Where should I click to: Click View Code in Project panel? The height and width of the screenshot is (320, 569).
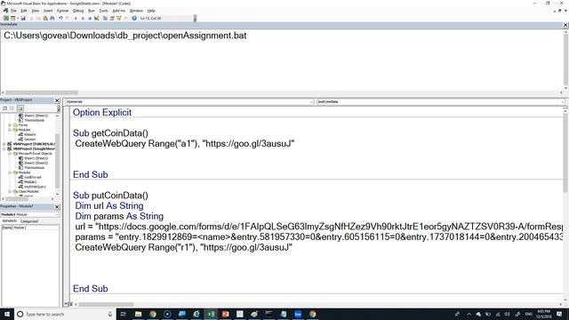pos(4,108)
